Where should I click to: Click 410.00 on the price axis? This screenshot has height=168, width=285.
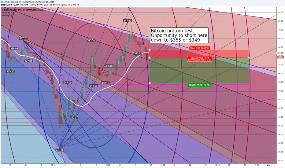pyautogui.click(x=280, y=30)
